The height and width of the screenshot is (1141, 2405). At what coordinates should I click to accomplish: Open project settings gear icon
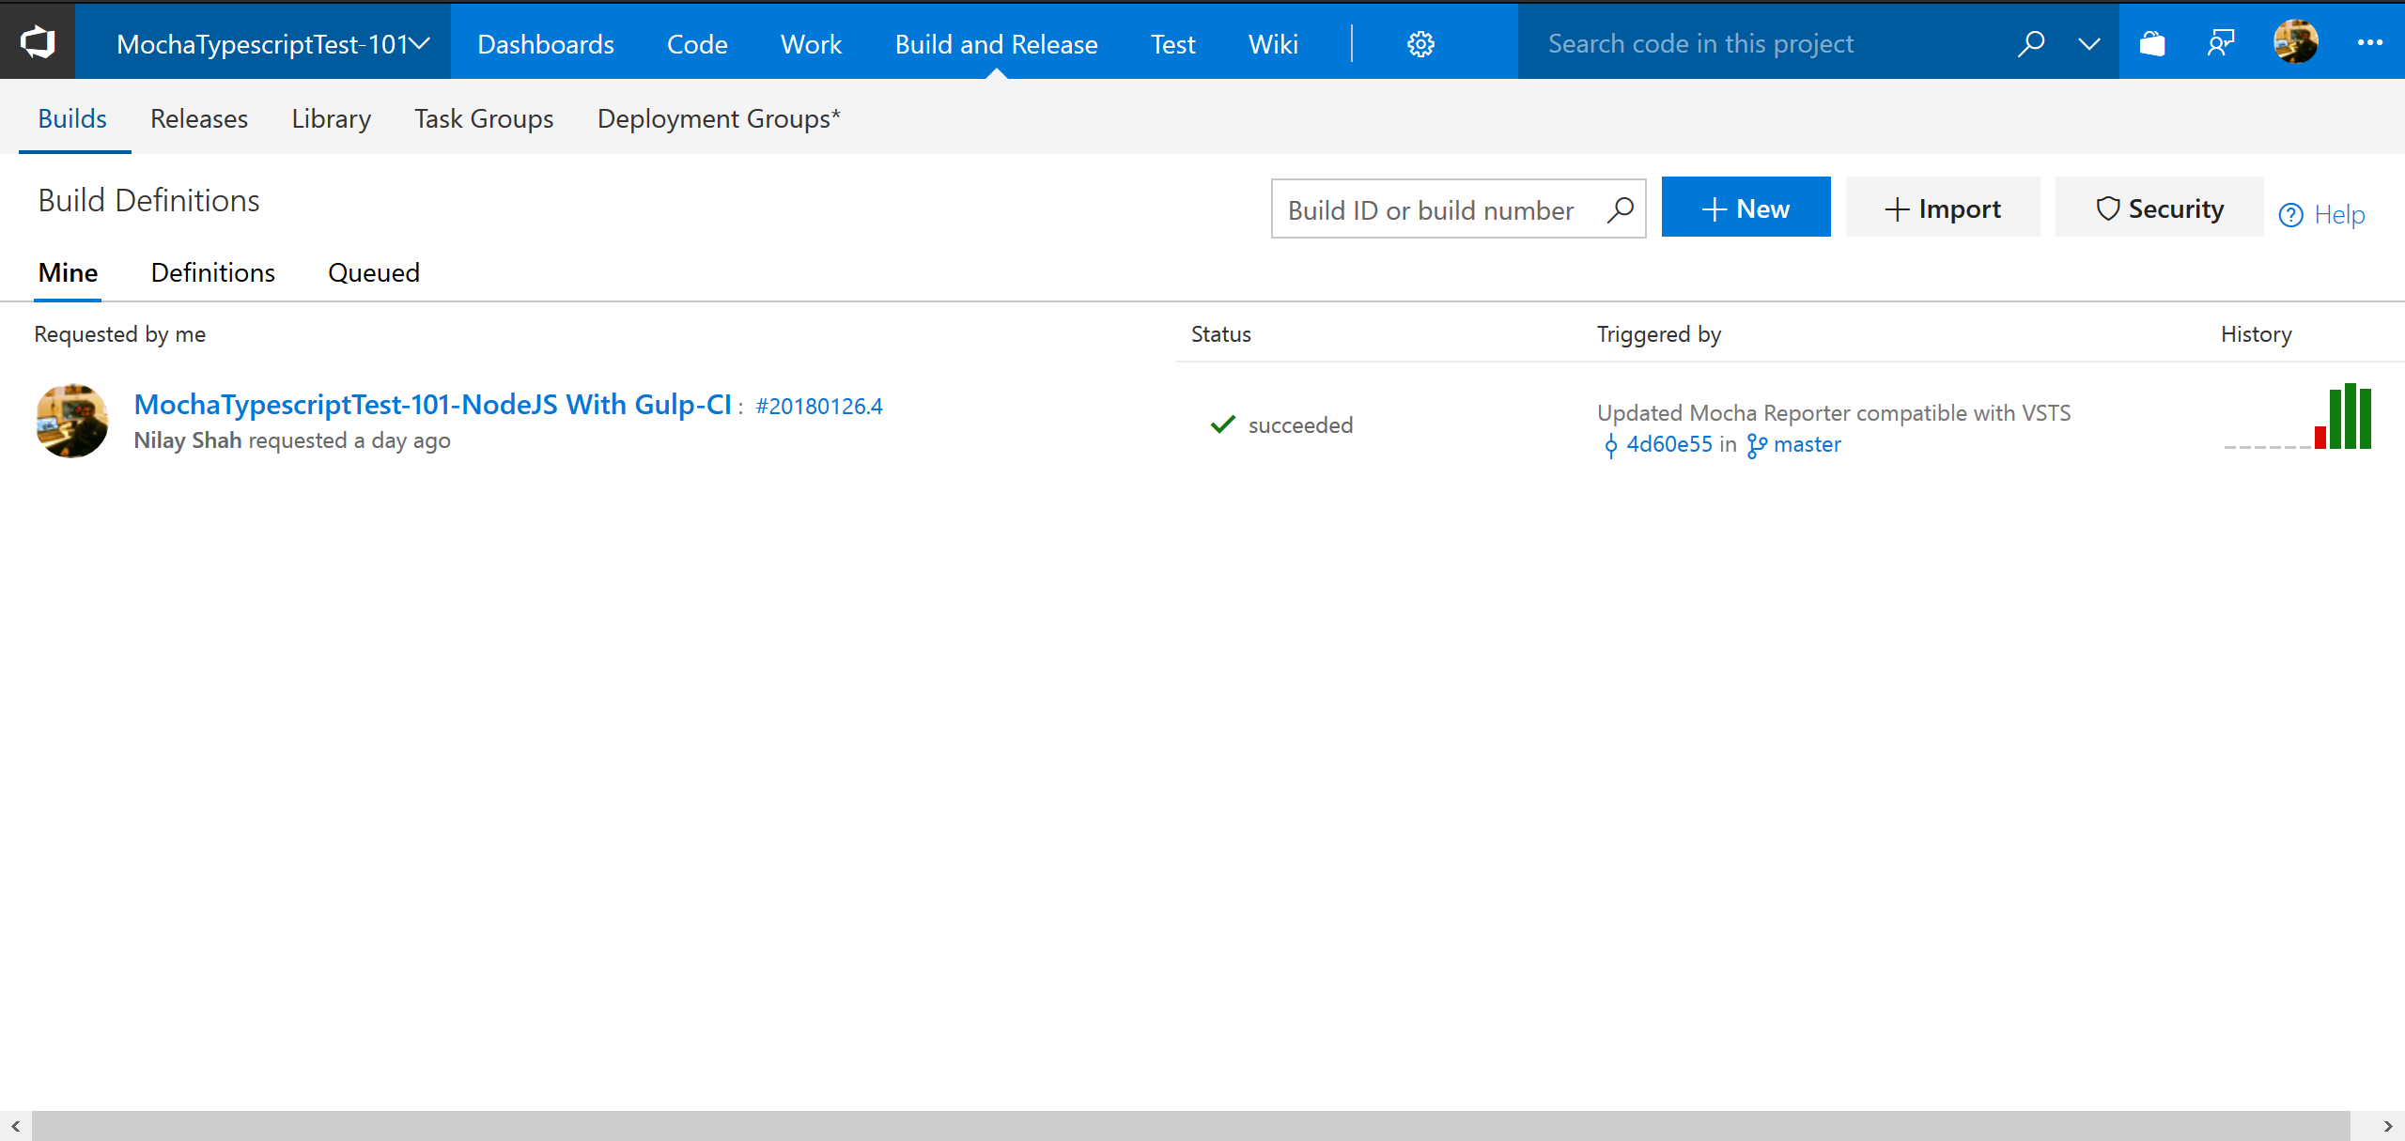point(1420,44)
